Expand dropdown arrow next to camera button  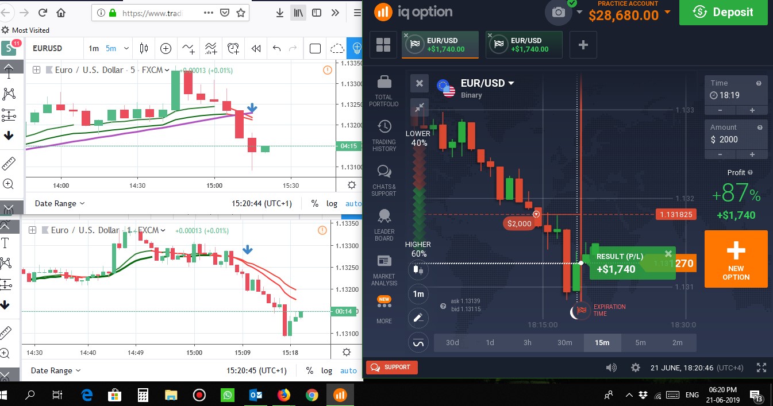(579, 12)
